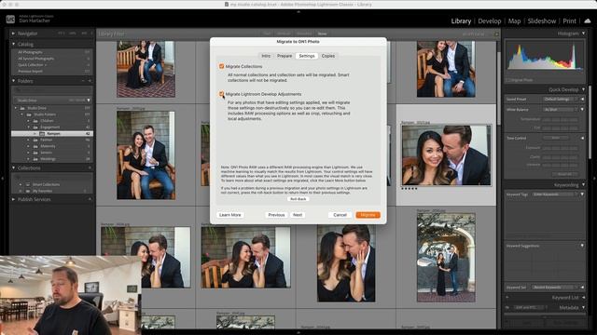Click the Studio Folders folder icon

tap(29, 114)
